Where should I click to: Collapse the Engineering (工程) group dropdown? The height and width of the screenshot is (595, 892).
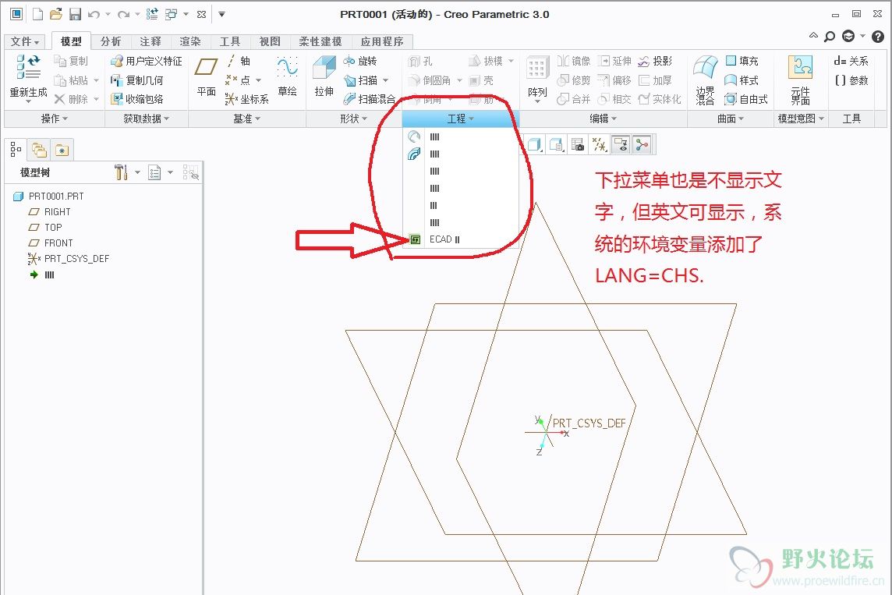(461, 119)
